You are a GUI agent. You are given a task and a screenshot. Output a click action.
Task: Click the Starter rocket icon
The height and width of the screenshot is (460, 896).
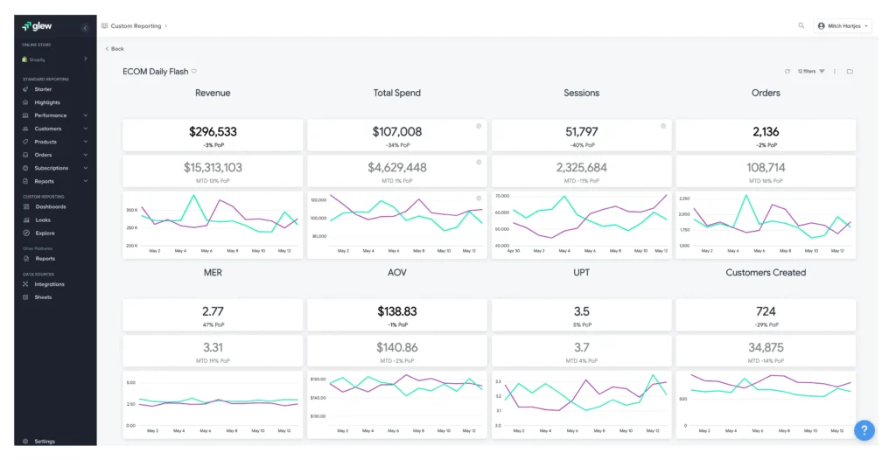coord(25,89)
